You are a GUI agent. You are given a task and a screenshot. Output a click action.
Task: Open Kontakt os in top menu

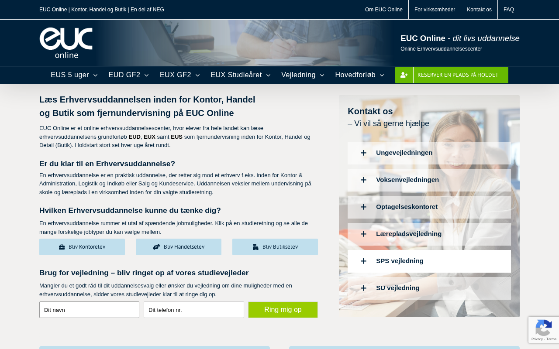[x=479, y=10]
